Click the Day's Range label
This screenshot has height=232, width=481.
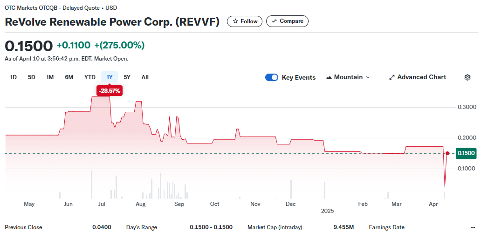point(142,227)
